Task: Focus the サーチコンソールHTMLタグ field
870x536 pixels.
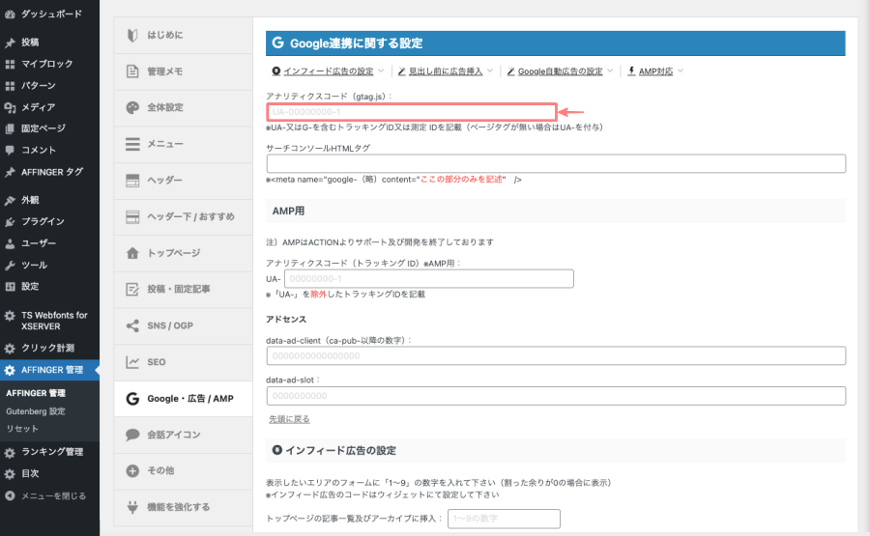Action: pos(556,163)
